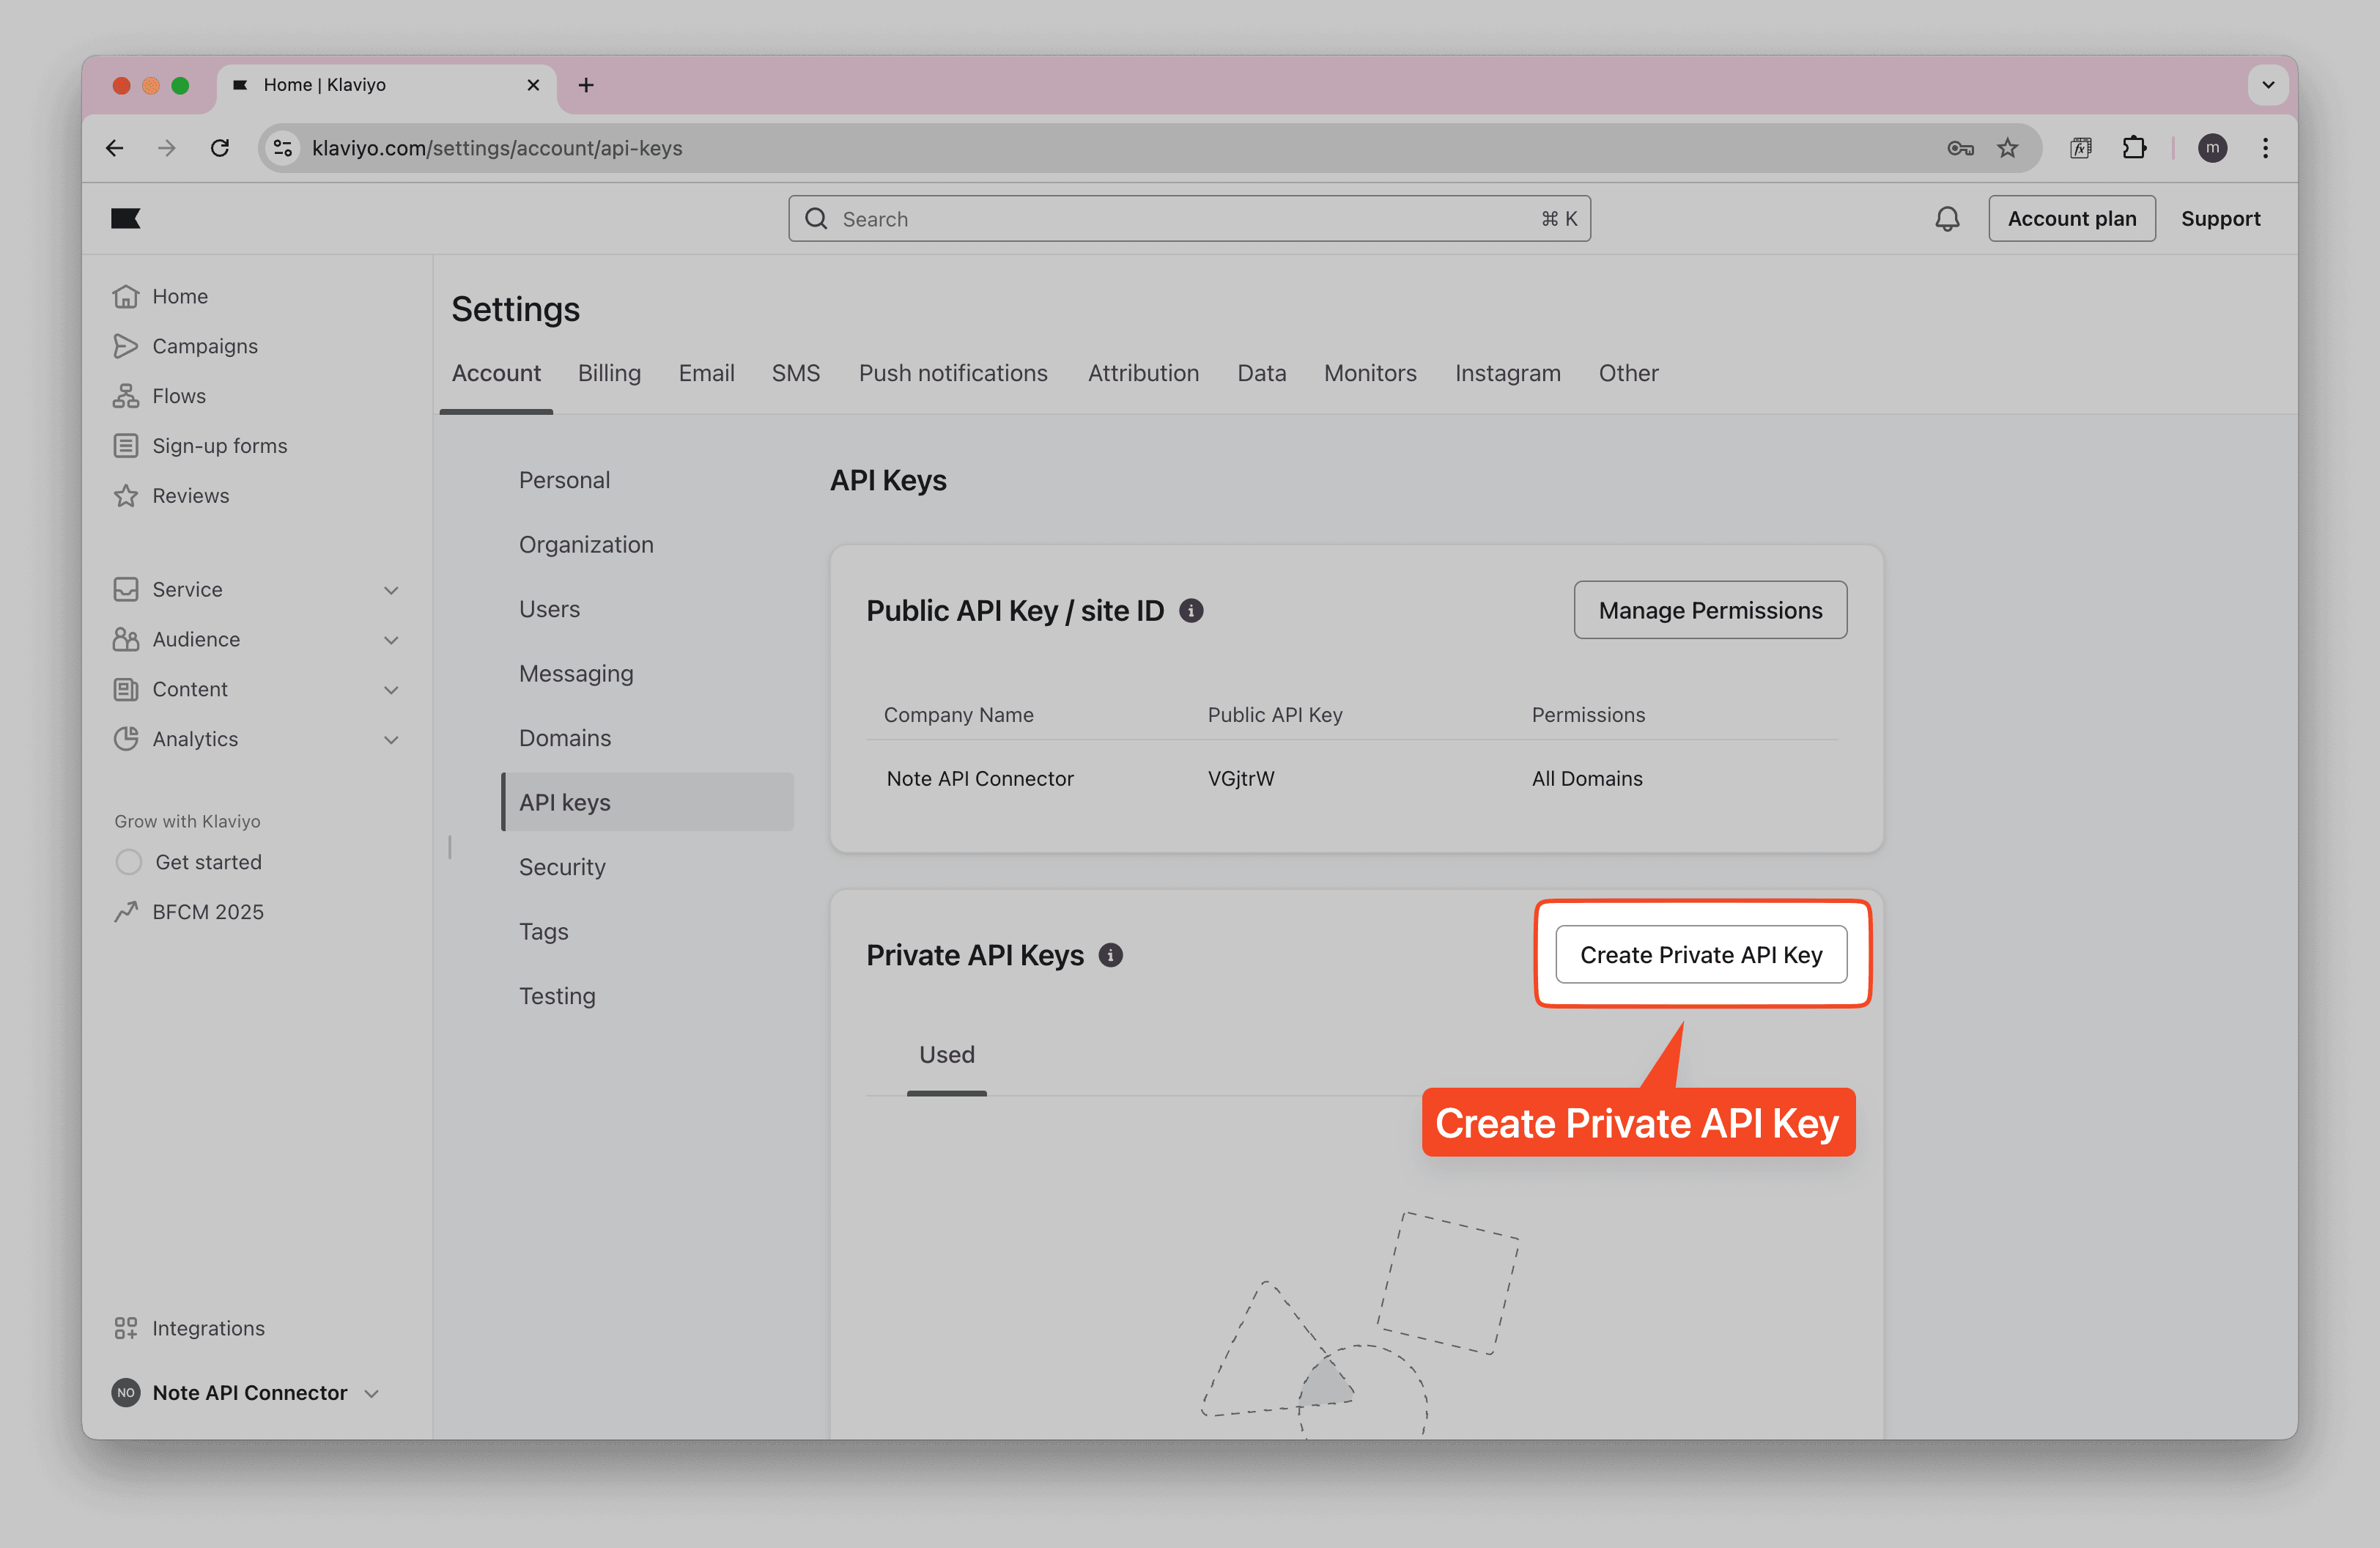
Task: Select the Used tab
Action: (946, 1054)
